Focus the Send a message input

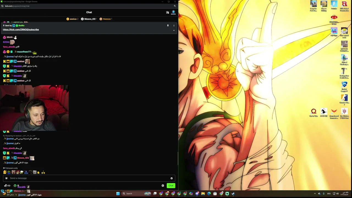(x=89, y=178)
